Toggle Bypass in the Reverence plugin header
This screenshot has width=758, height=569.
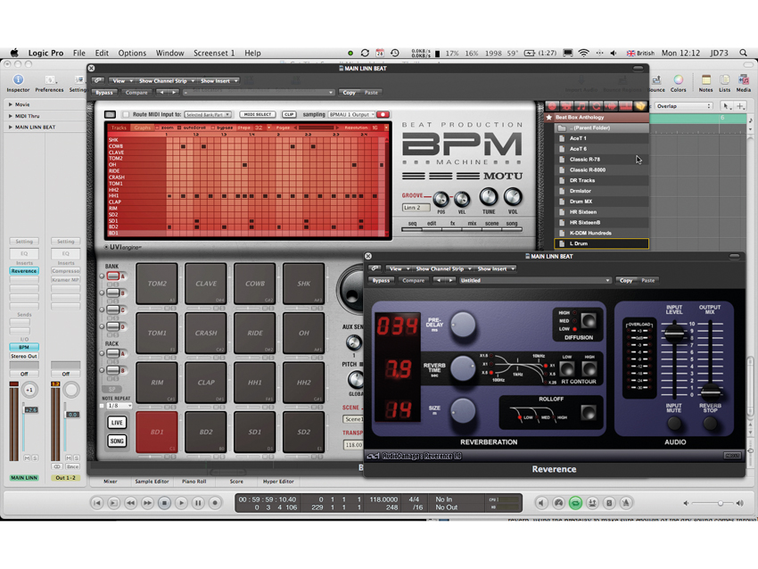(381, 280)
